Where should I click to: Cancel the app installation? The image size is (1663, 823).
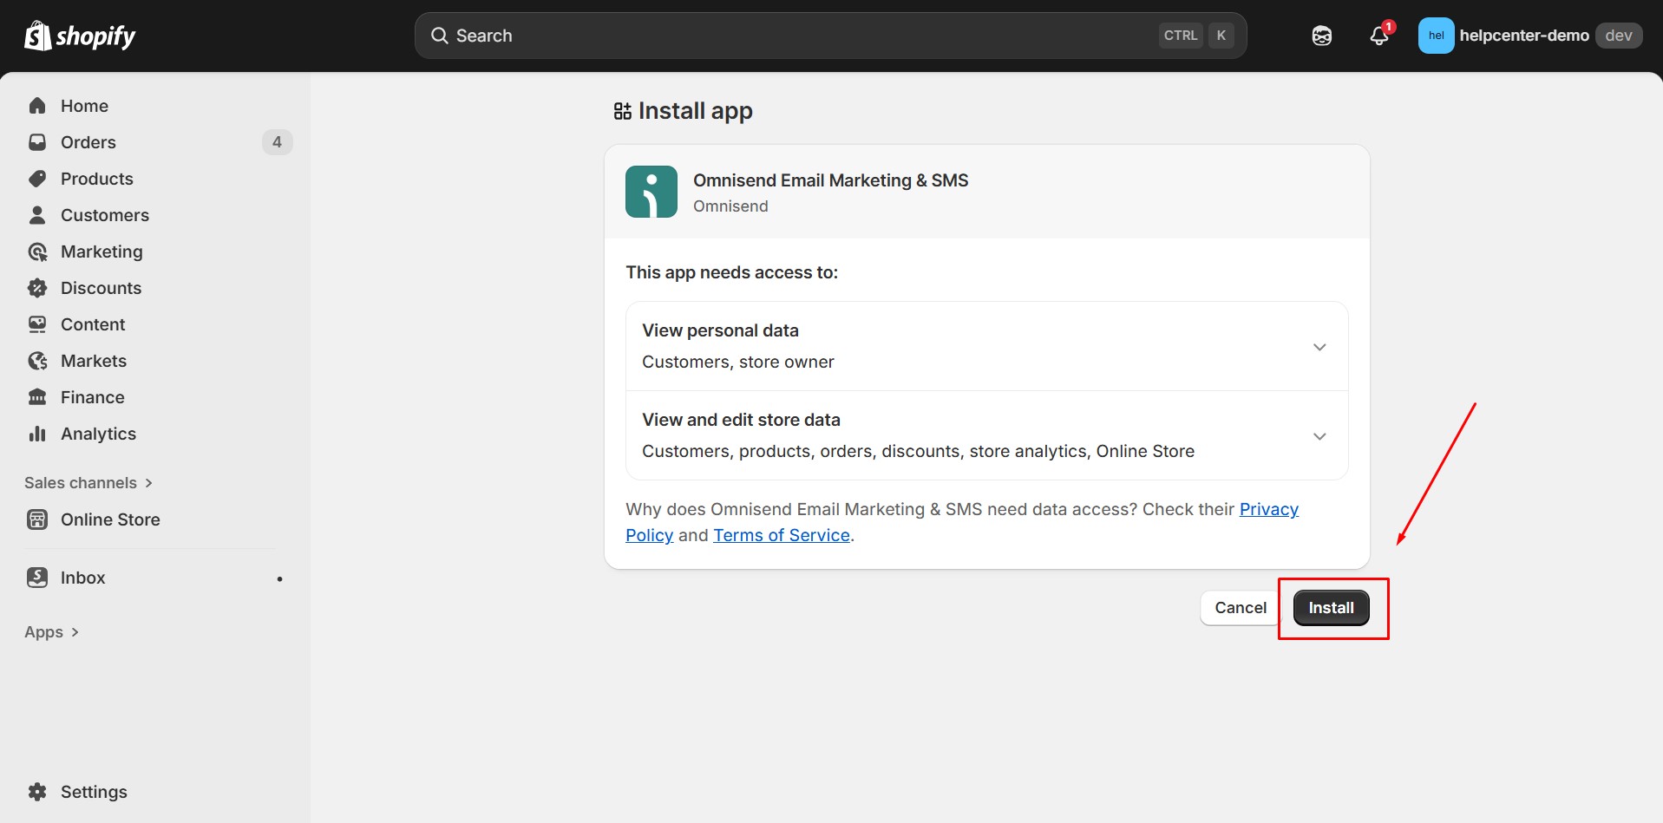click(x=1240, y=608)
